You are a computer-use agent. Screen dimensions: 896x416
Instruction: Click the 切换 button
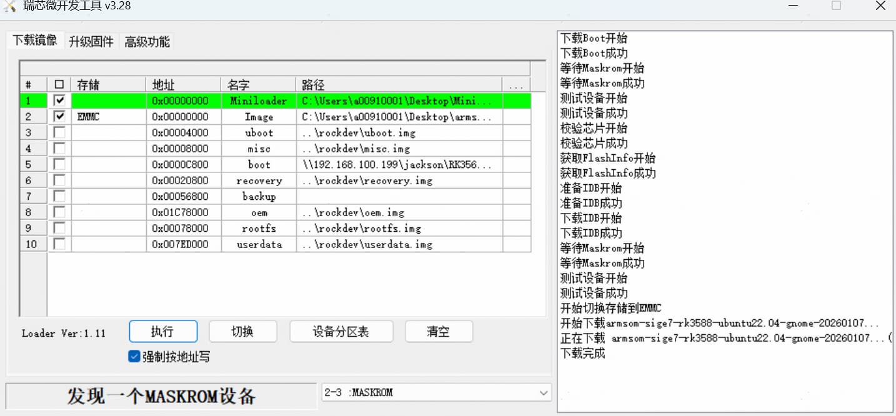(x=242, y=332)
